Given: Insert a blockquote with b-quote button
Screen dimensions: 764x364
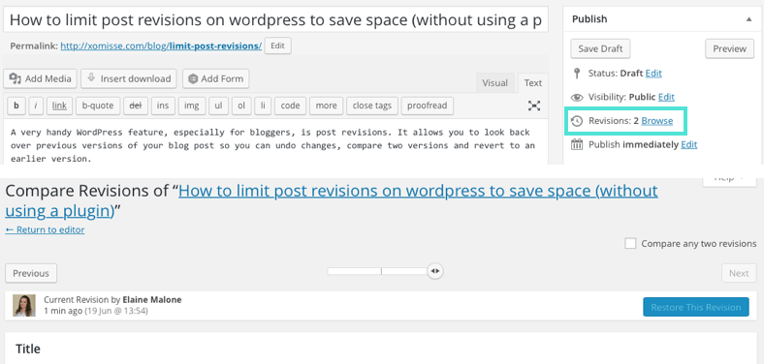Looking at the screenshot, I should click(98, 106).
